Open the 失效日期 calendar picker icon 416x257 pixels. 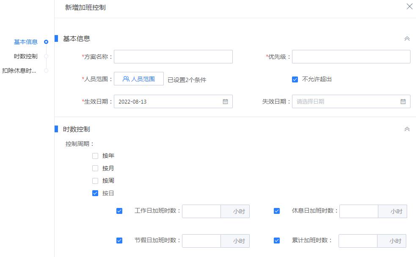[404, 101]
